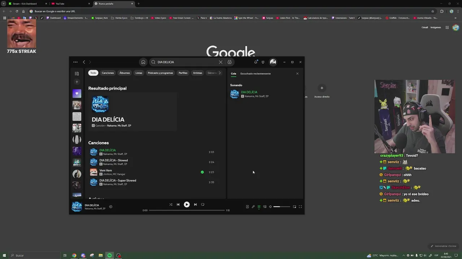Toggle lyrics microphone icon
The width and height of the screenshot is (462, 259).
click(253, 206)
